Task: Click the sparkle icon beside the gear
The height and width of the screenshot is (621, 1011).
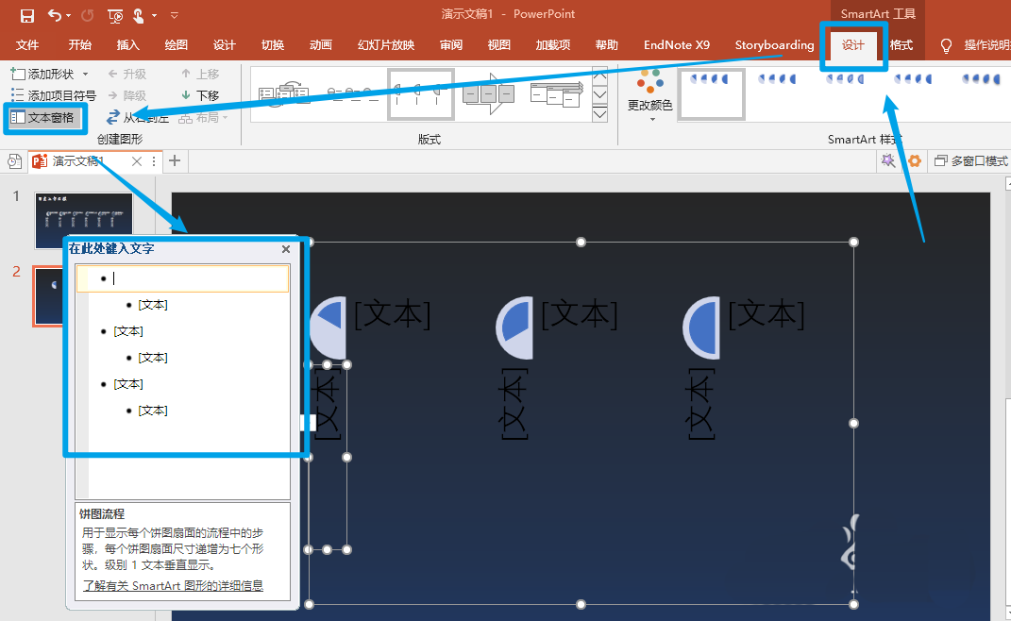Action: click(x=888, y=160)
